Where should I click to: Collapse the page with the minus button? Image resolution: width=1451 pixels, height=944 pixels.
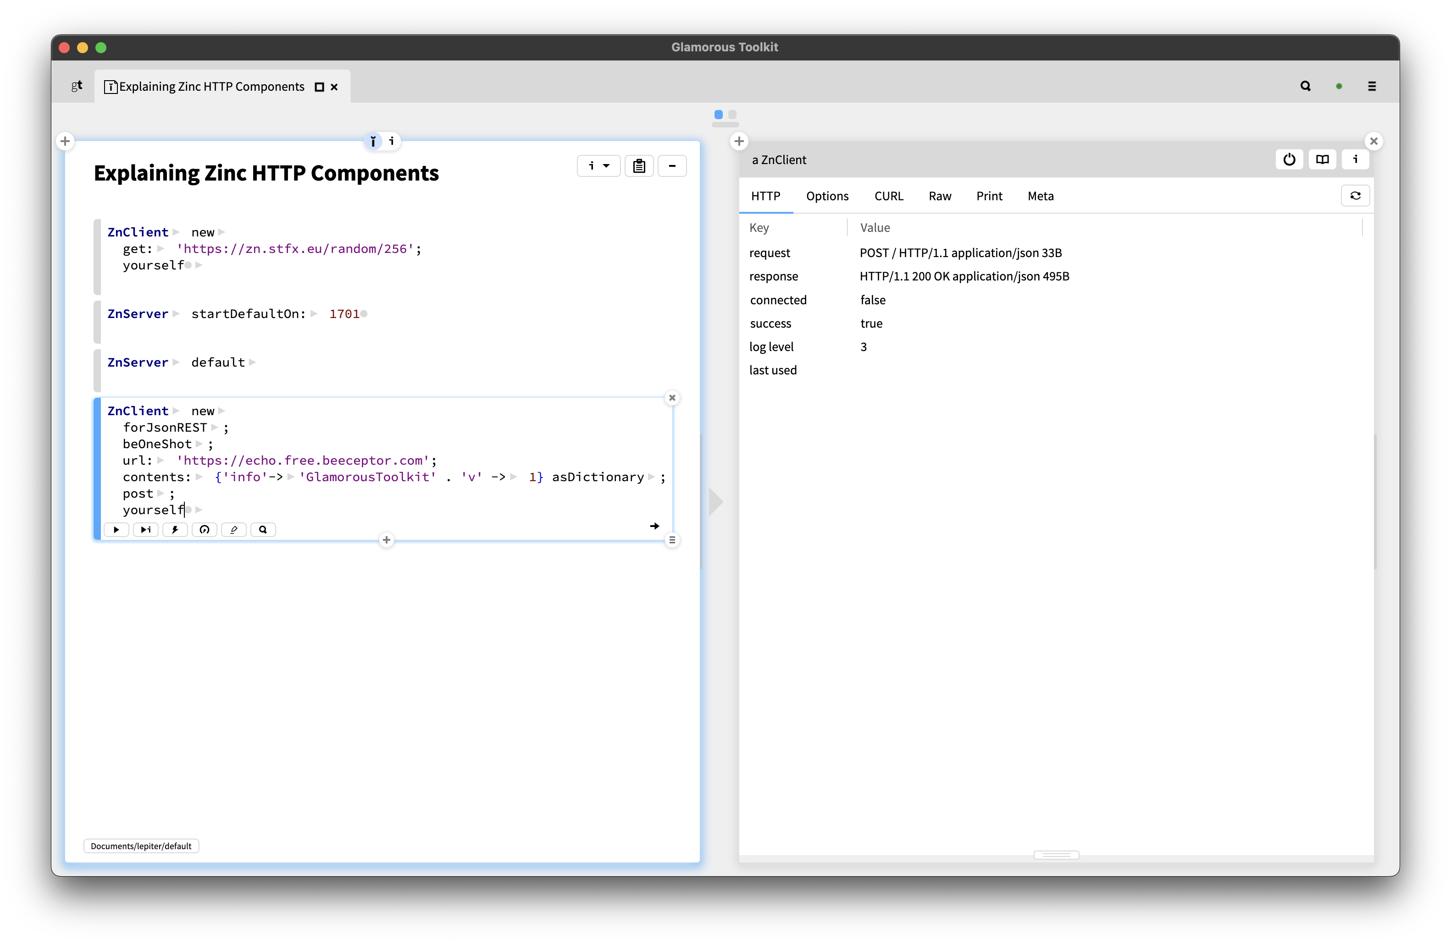coord(672,165)
